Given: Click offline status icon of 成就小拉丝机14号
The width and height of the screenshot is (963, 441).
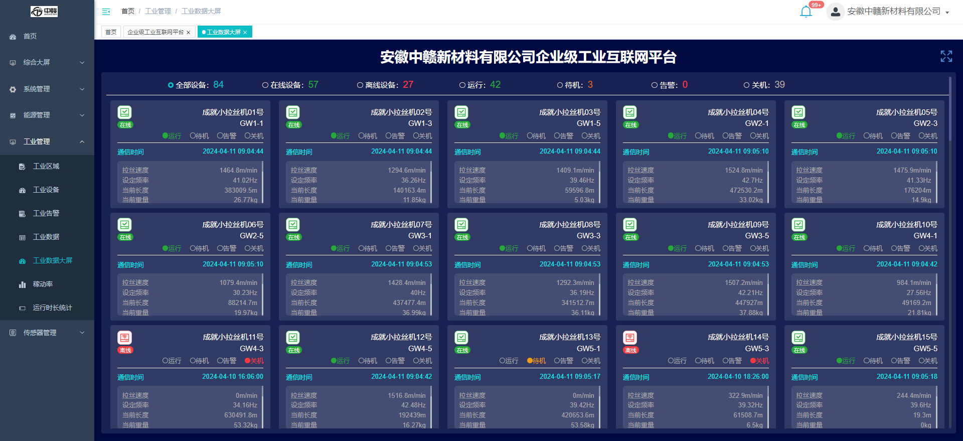Looking at the screenshot, I should tap(630, 338).
